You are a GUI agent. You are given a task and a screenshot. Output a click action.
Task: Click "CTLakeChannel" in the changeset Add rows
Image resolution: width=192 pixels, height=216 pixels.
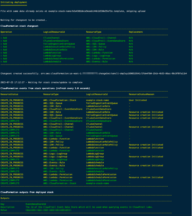51,38
